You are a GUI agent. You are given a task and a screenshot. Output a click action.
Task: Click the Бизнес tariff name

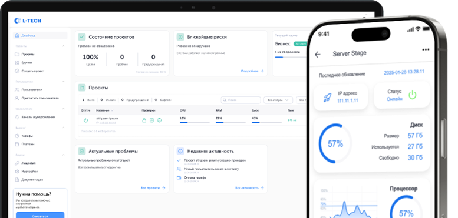click(283, 43)
